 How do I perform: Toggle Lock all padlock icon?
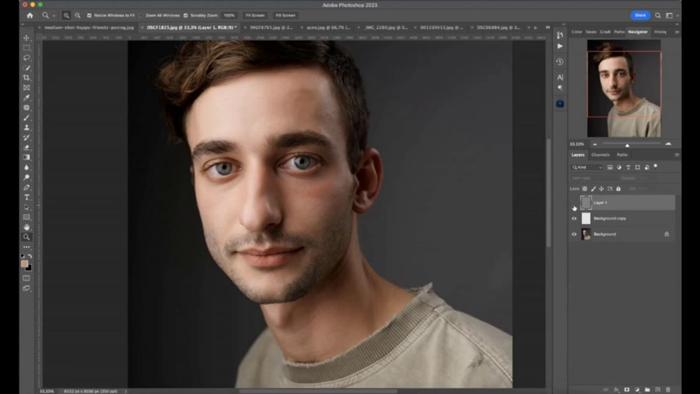click(x=618, y=189)
